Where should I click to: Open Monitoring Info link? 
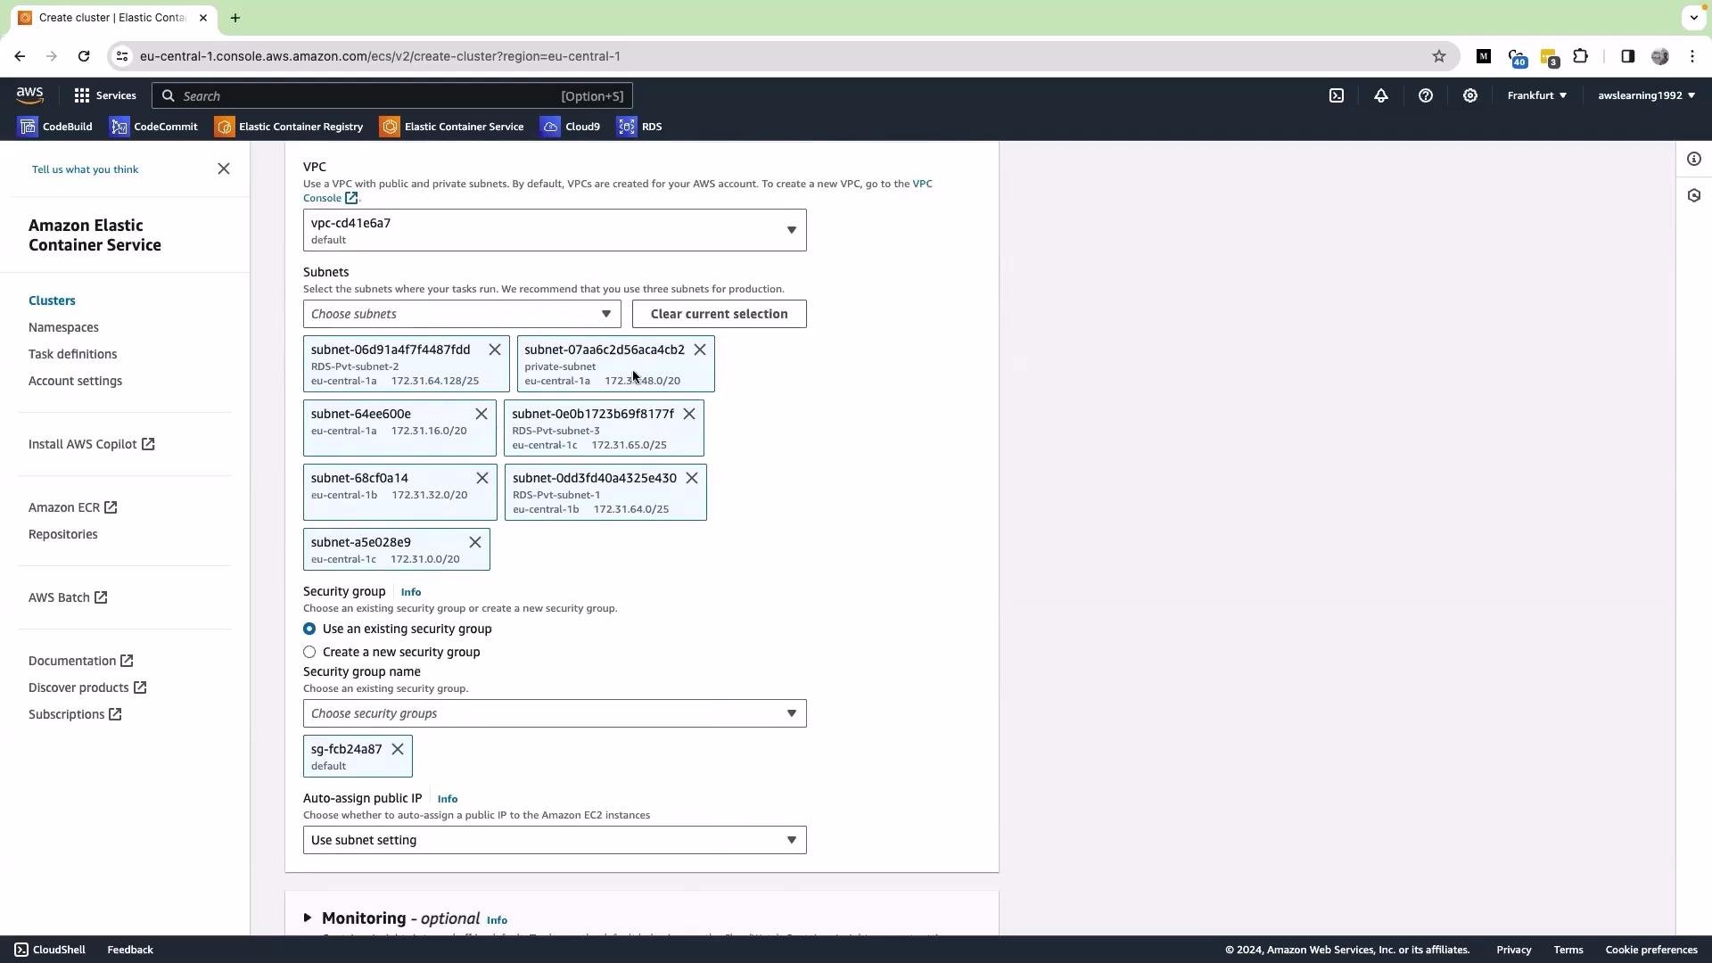coord(498,920)
